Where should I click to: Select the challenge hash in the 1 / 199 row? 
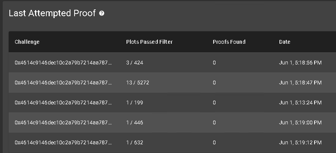[63, 103]
